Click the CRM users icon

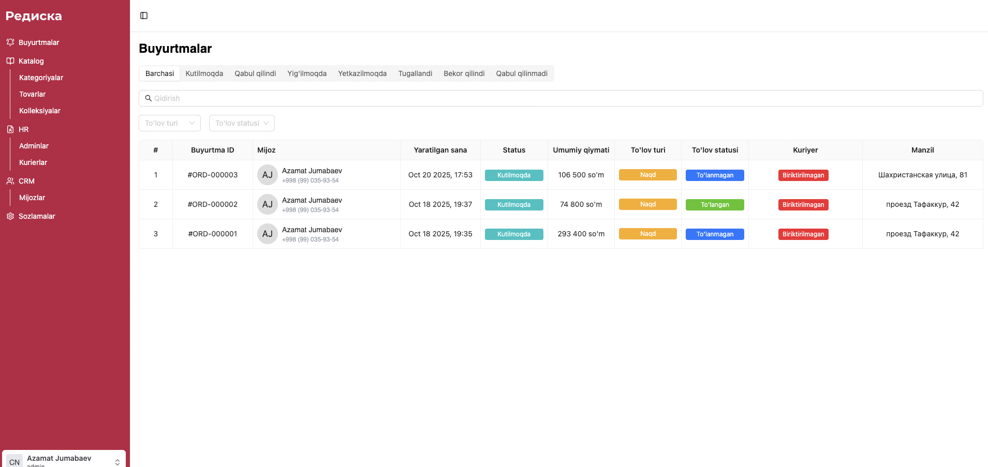tap(10, 181)
